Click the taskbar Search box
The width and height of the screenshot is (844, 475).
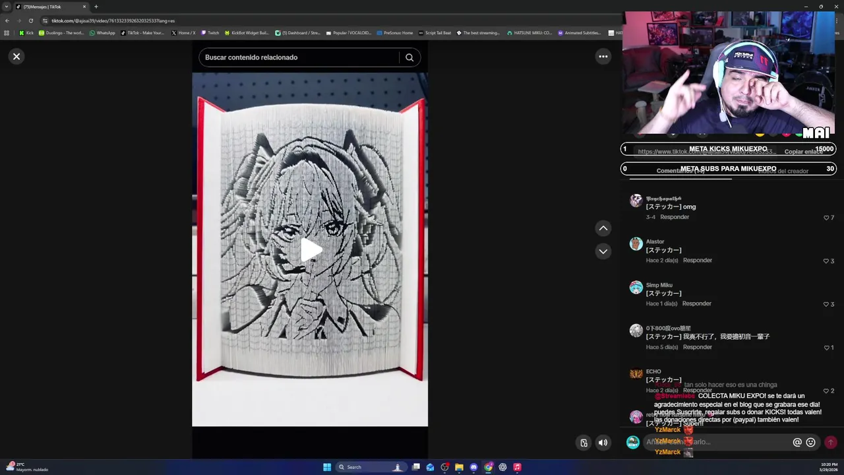[x=371, y=467]
